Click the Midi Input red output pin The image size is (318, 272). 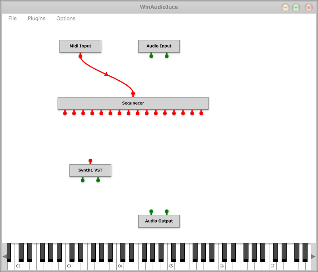pos(80,56)
